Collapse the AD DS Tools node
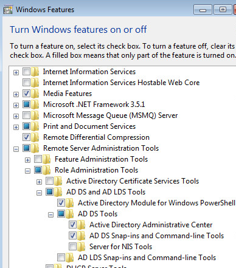 pyautogui.click(x=50, y=215)
